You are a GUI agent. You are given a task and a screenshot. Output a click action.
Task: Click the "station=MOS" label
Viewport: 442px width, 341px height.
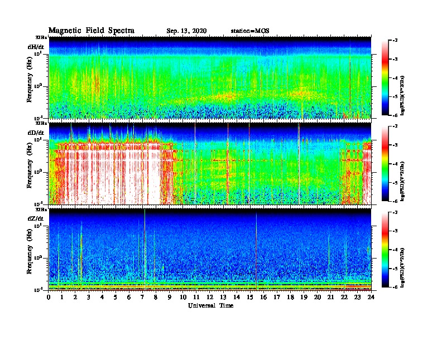[x=250, y=31]
